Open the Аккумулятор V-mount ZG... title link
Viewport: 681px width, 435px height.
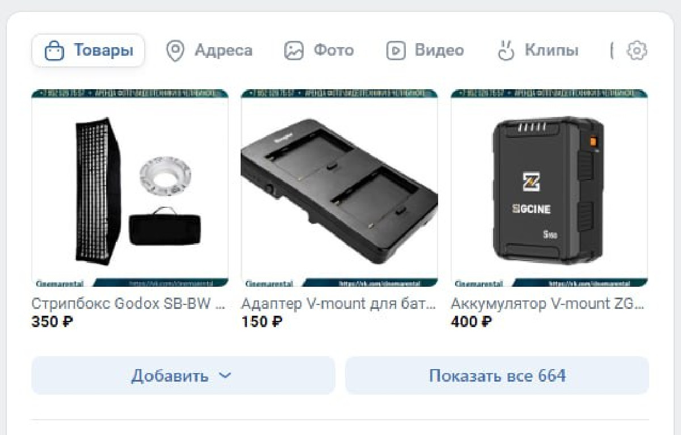click(548, 304)
